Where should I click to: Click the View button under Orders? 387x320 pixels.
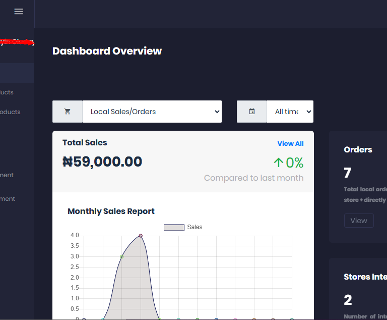[x=359, y=221]
